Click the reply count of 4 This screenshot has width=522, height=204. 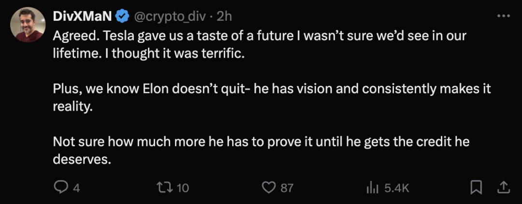[76, 188]
